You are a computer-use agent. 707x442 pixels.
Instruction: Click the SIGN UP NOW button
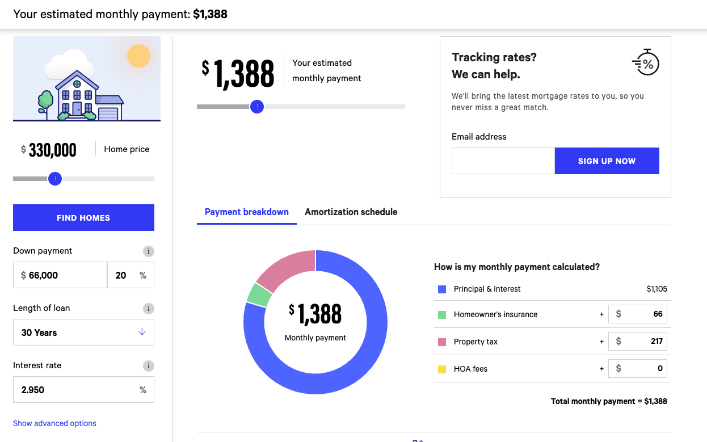point(607,161)
